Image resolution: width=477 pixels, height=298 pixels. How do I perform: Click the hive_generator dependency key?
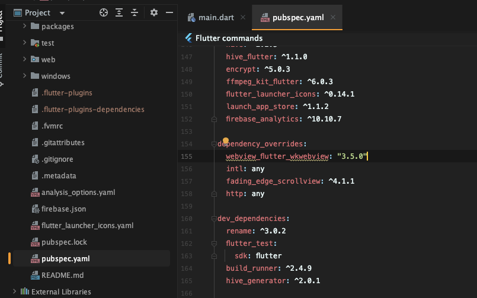[255, 281]
